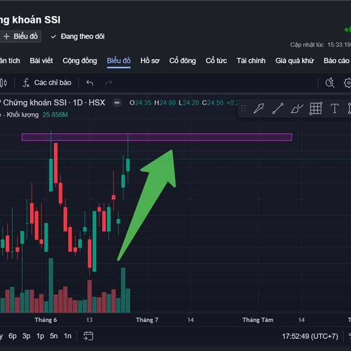The width and height of the screenshot is (351, 351).
Task: Select the trend line drawing tool
Action: (278, 109)
